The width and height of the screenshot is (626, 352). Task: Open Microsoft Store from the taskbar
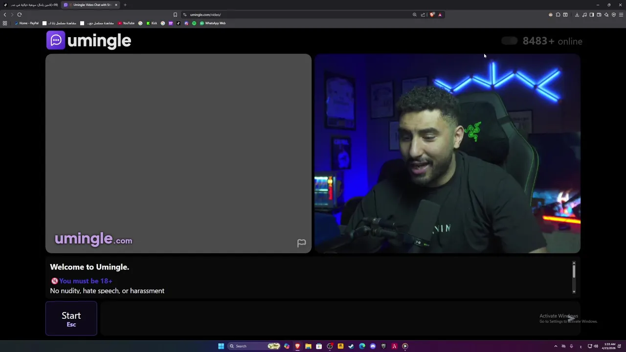coord(319,346)
